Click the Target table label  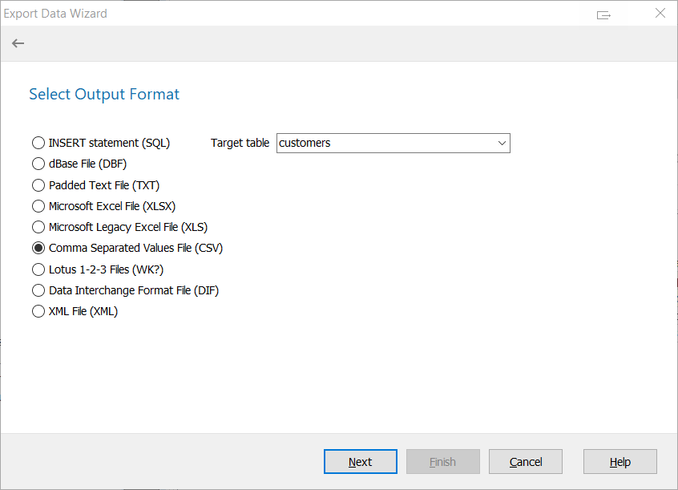pyautogui.click(x=240, y=144)
